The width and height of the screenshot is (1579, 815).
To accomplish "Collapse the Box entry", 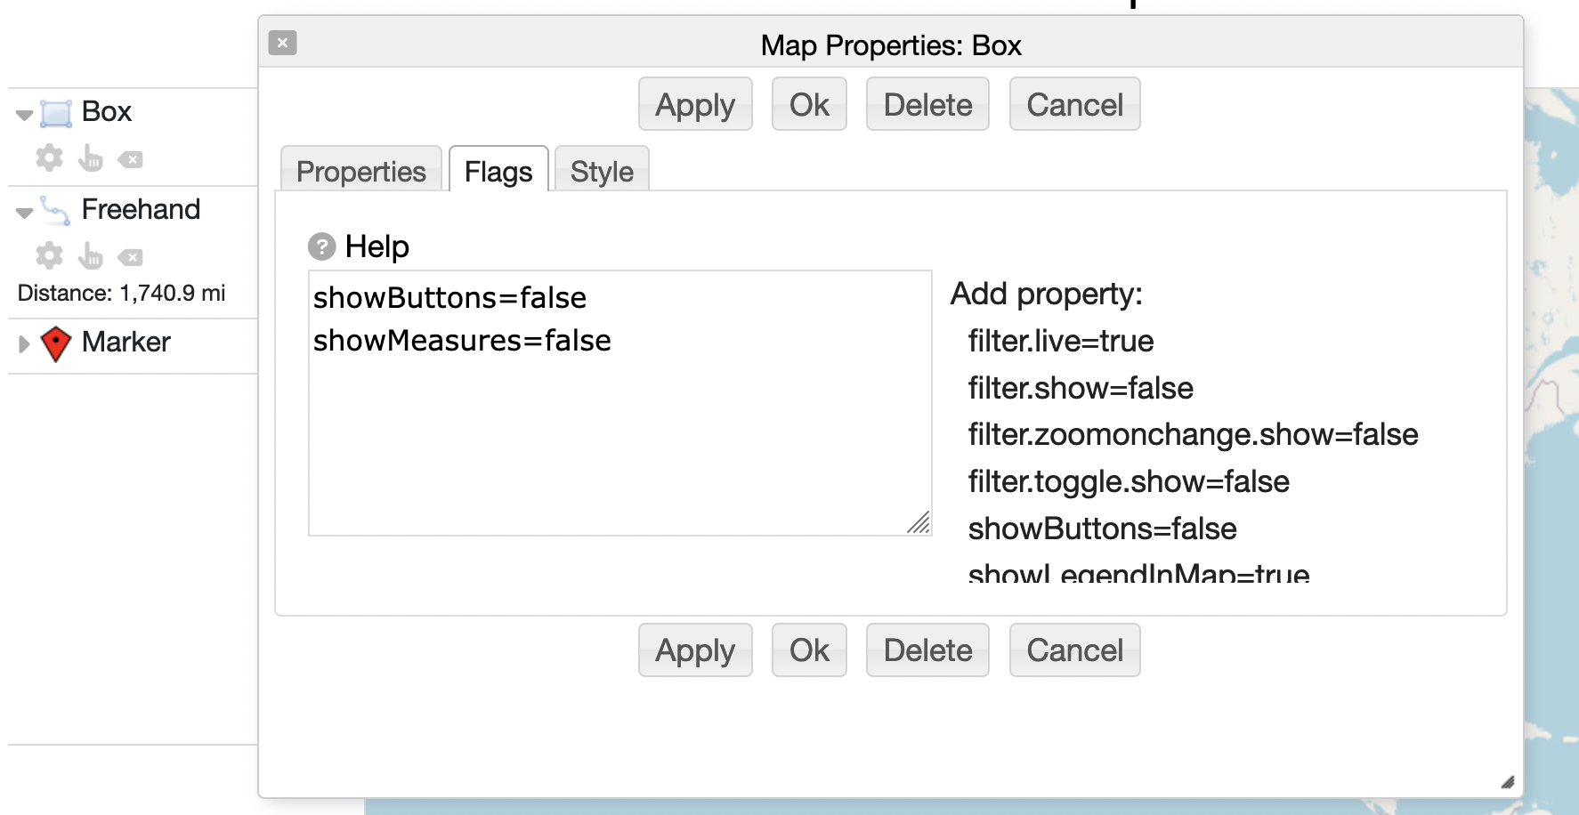I will [24, 115].
